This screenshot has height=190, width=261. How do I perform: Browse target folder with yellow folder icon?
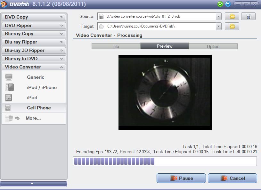[x=232, y=26]
